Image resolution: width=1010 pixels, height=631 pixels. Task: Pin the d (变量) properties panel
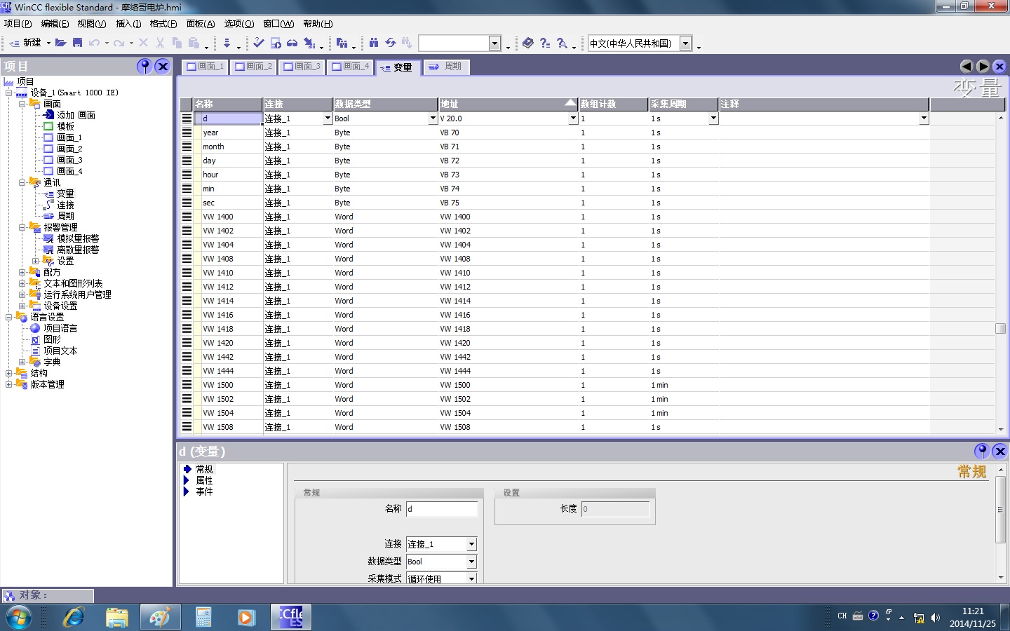click(x=982, y=451)
